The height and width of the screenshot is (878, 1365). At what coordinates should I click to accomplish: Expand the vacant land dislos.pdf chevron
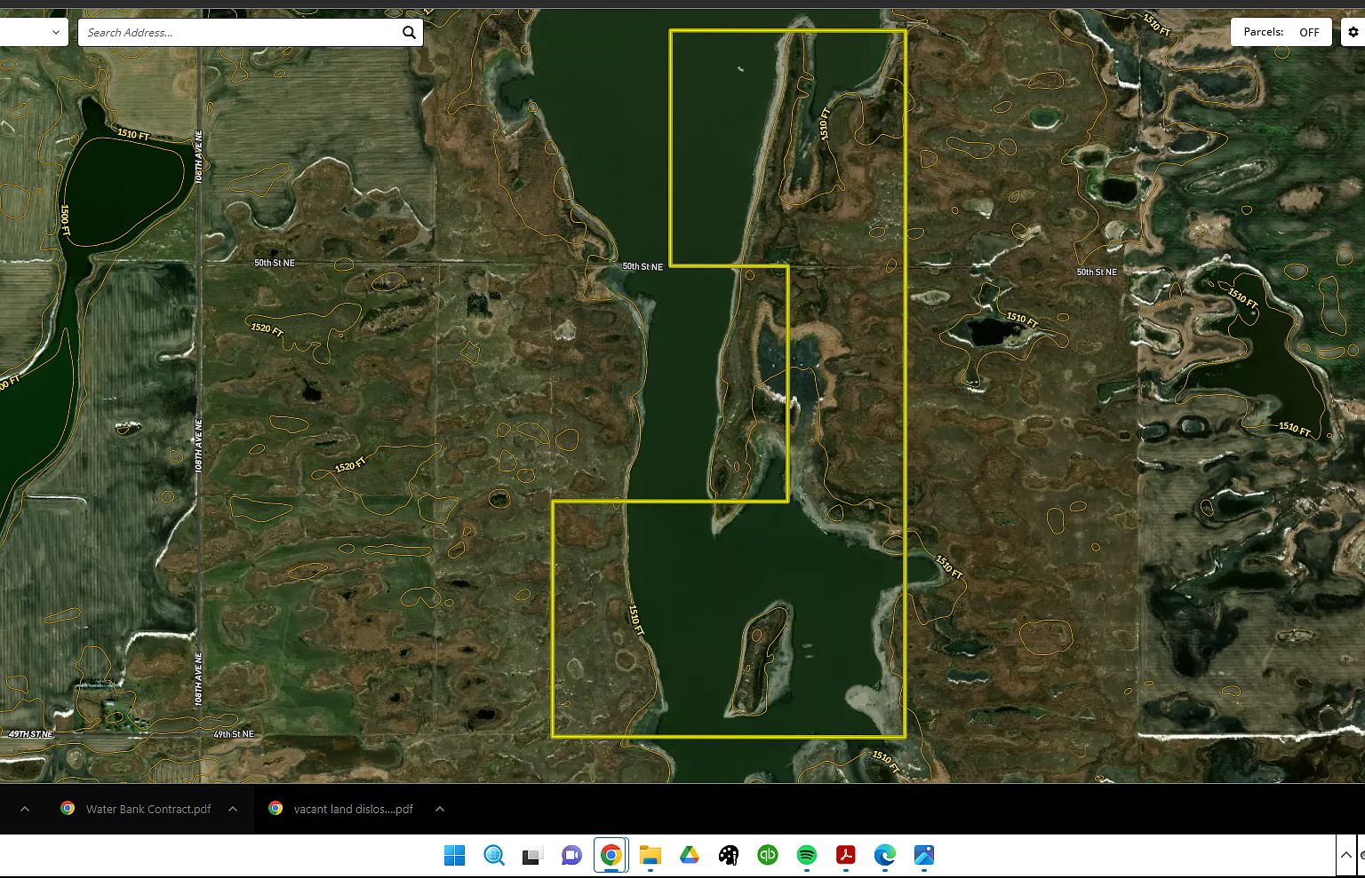[x=440, y=809]
